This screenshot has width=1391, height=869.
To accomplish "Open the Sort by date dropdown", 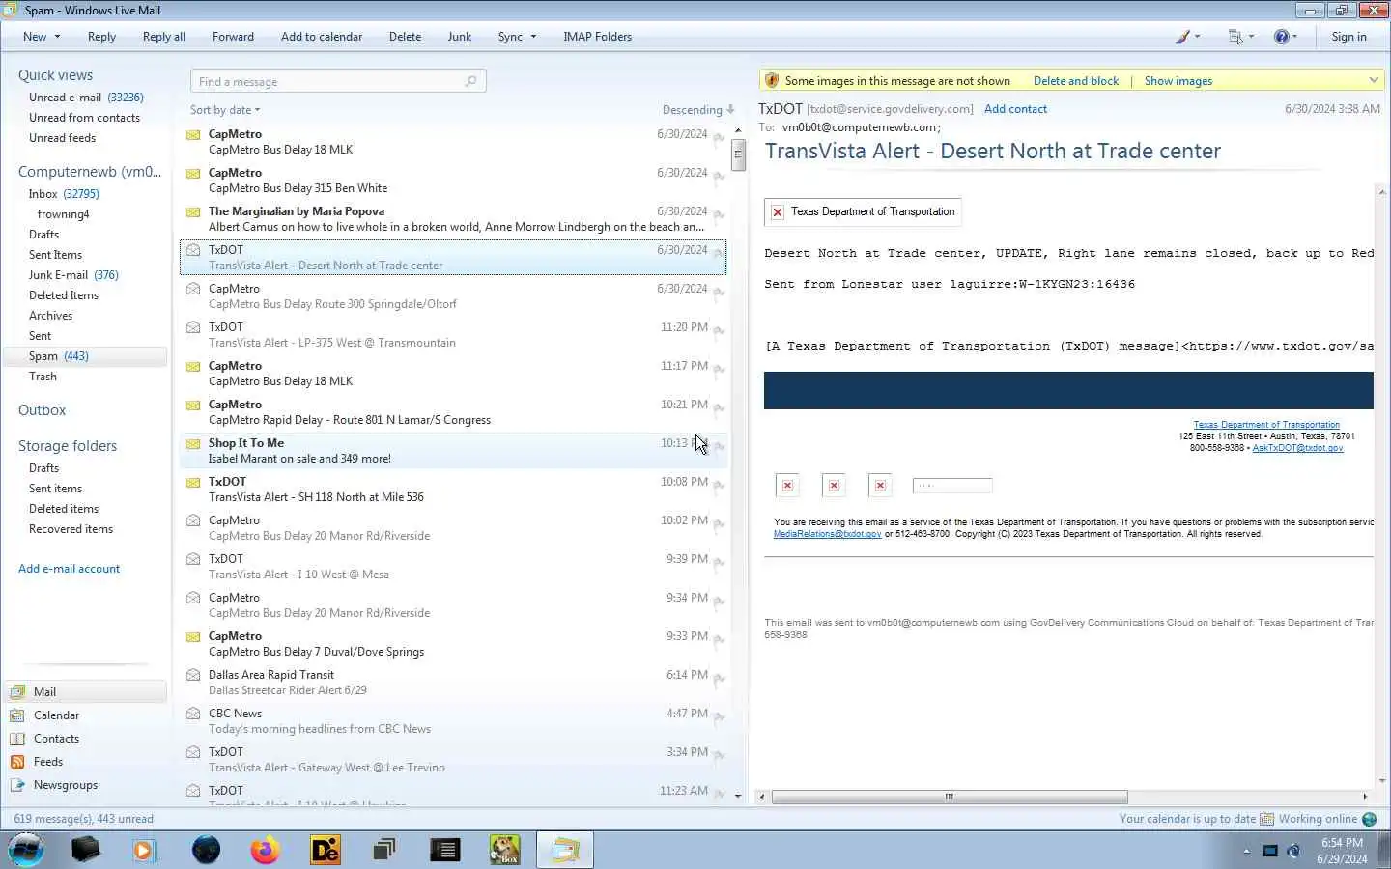I will (225, 110).
